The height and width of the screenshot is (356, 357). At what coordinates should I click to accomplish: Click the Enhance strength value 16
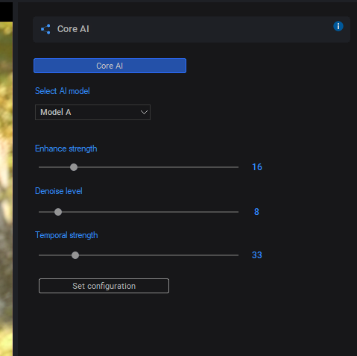coord(257,167)
